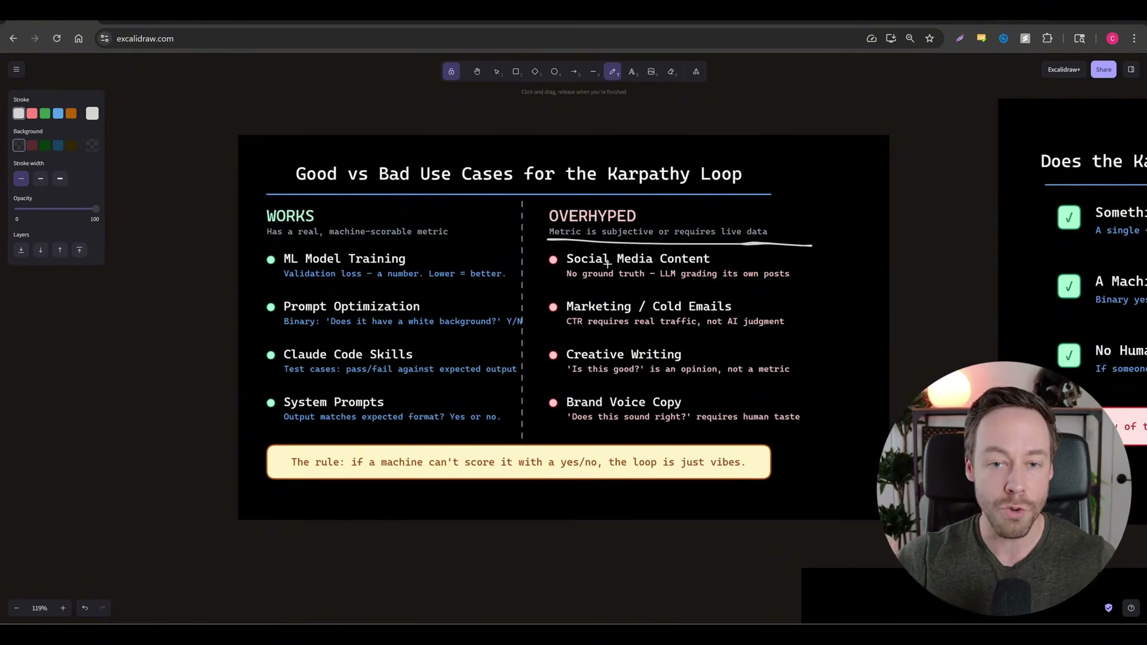Viewport: 1147px width, 645px height.
Task: Pick the blue stroke color swatch
Action: pyautogui.click(x=58, y=113)
